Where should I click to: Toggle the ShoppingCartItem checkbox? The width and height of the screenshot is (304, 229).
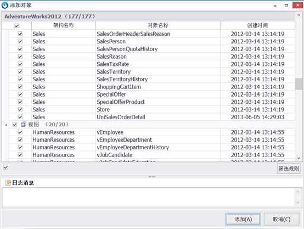[20, 87]
